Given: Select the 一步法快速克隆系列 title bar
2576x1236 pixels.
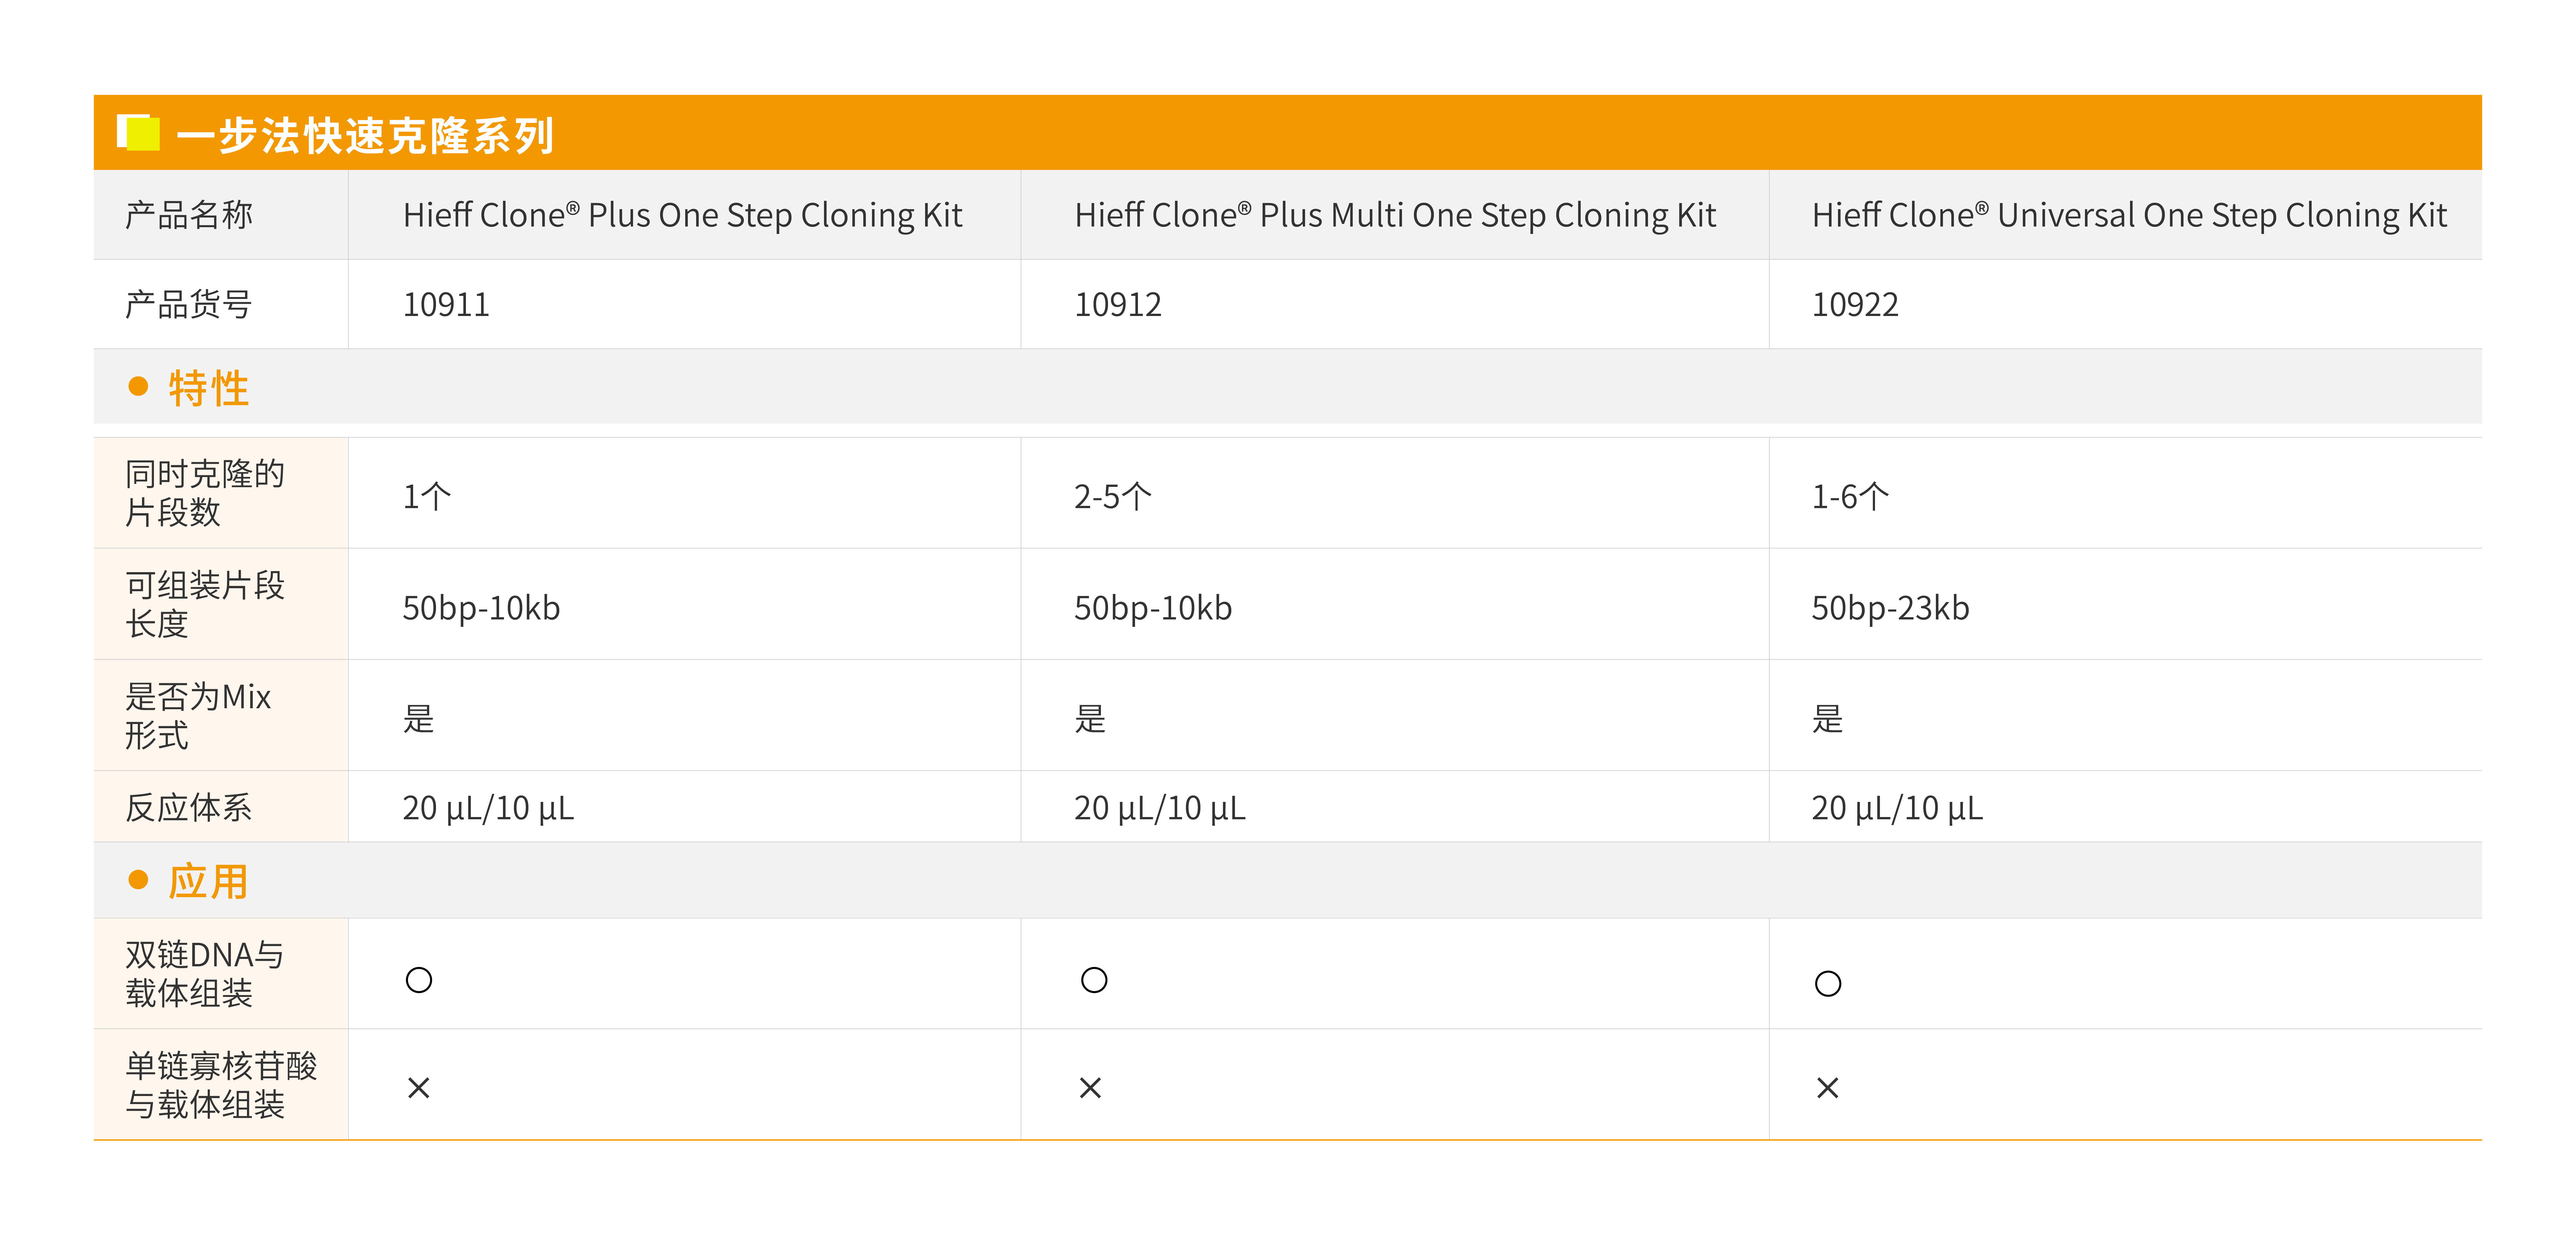Looking at the screenshot, I should click(x=1288, y=133).
